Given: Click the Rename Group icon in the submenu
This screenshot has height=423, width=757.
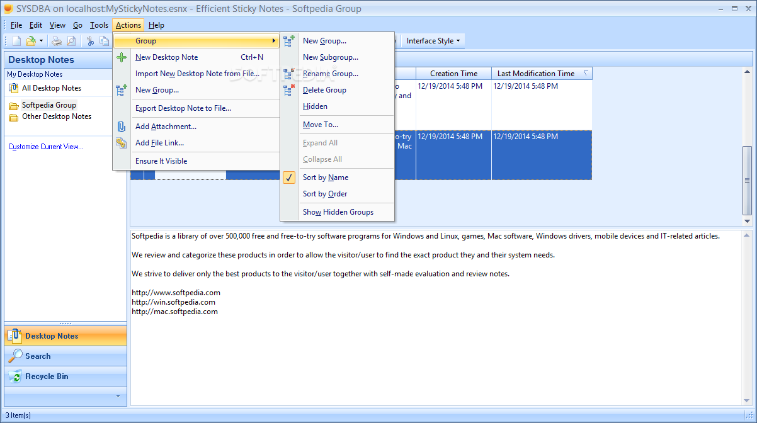Looking at the screenshot, I should coord(290,74).
